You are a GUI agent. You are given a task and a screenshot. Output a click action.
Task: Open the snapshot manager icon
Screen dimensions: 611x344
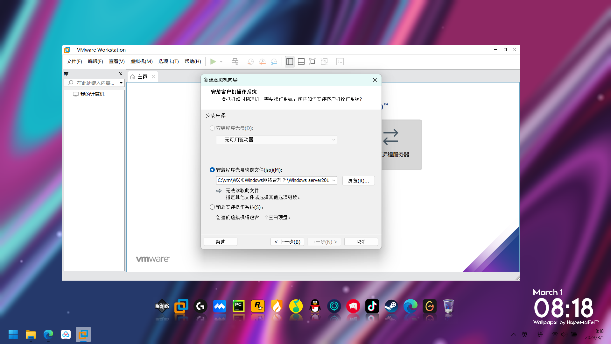coord(274,61)
